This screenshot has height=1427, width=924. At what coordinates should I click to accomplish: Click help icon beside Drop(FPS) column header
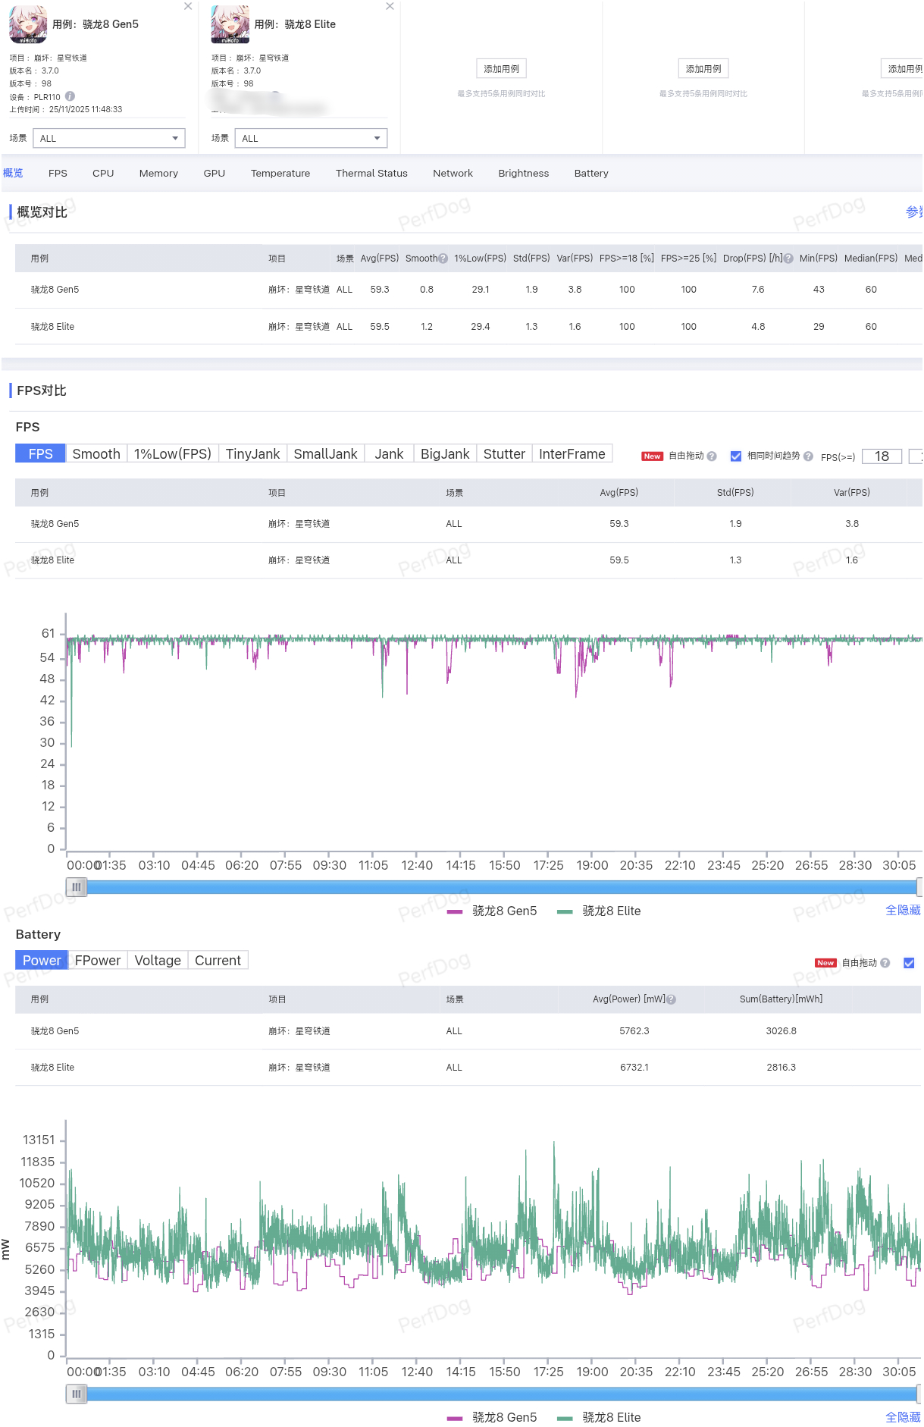pyautogui.click(x=788, y=259)
